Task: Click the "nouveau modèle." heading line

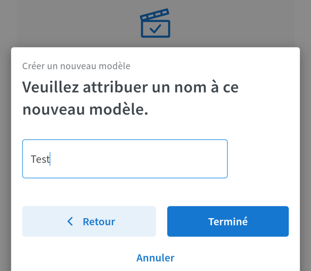Action: pyautogui.click(x=85, y=110)
